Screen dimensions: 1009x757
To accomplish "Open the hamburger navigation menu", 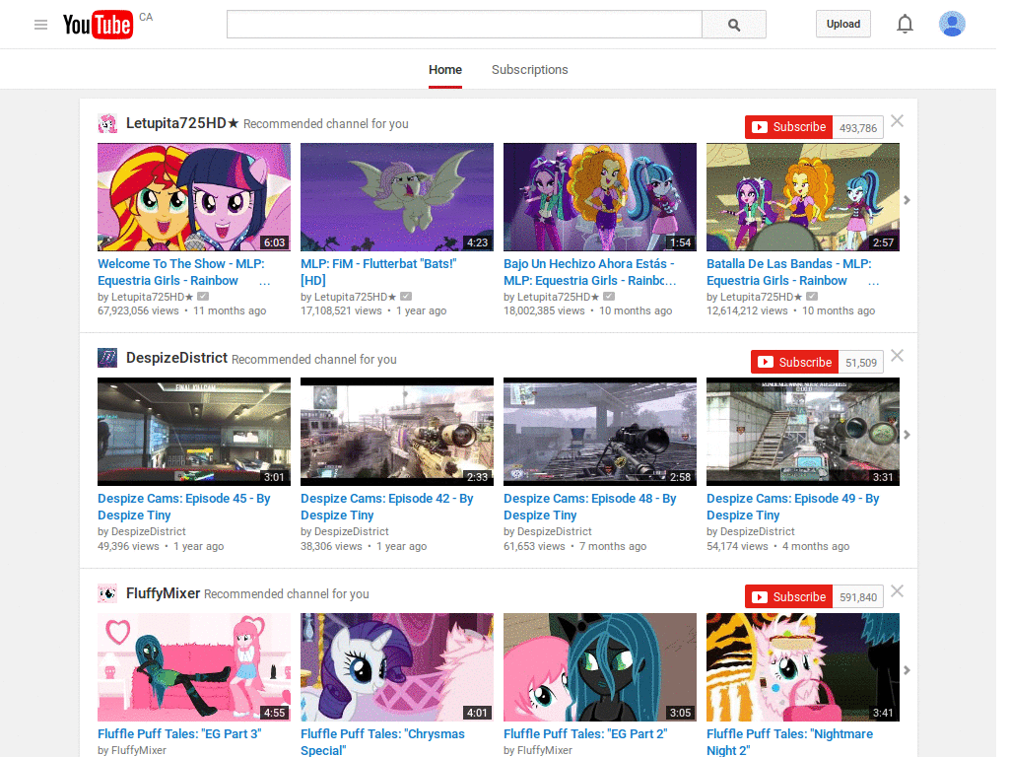I will [40, 24].
